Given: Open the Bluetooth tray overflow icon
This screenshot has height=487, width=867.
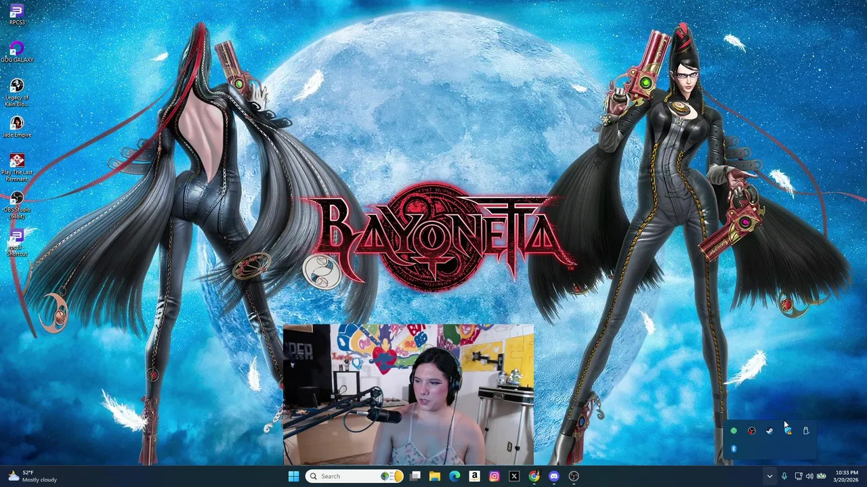Looking at the screenshot, I should point(734,448).
